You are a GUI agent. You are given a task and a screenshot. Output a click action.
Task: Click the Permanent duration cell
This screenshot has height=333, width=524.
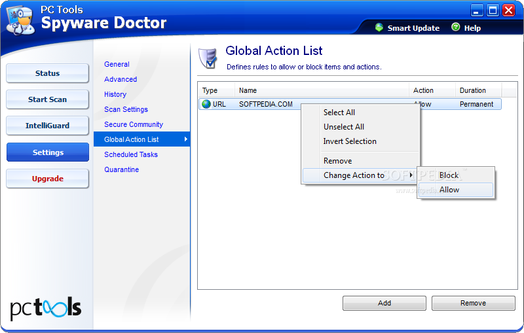(x=476, y=104)
